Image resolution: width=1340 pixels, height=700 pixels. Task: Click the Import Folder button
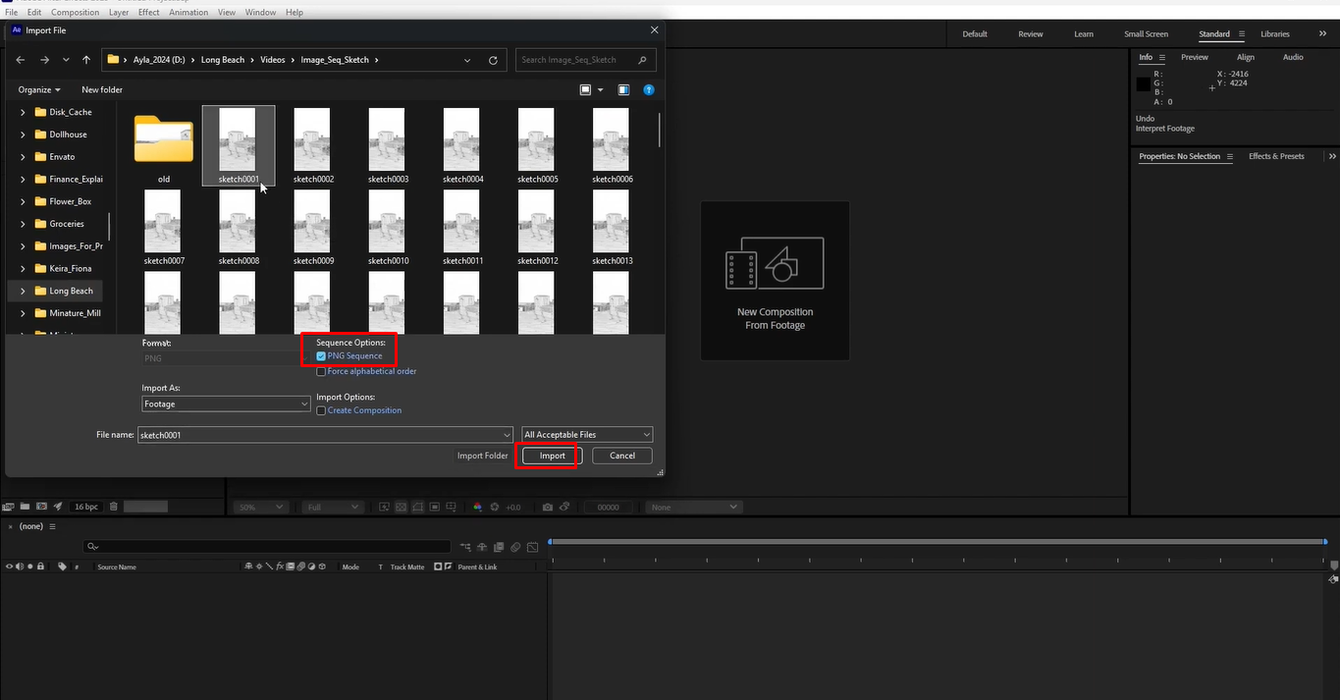pos(482,456)
